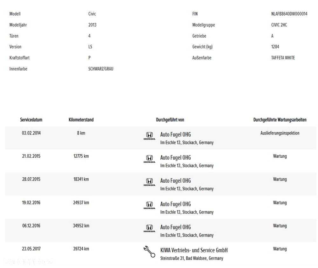Click Auto Fugel OHG name in first row
Viewport: 318px width, 268px height.
[x=176, y=134]
